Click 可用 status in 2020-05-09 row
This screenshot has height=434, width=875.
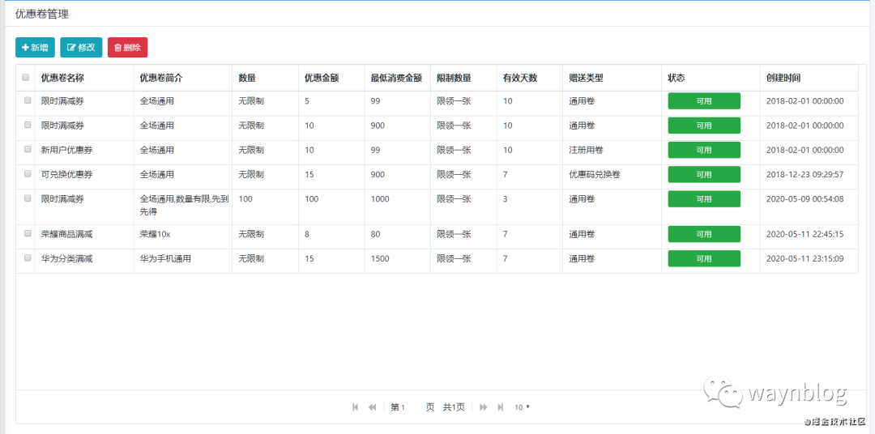[x=704, y=199]
